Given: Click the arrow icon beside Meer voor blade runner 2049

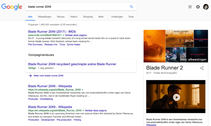Looking at the screenshot, I should 30,76.
